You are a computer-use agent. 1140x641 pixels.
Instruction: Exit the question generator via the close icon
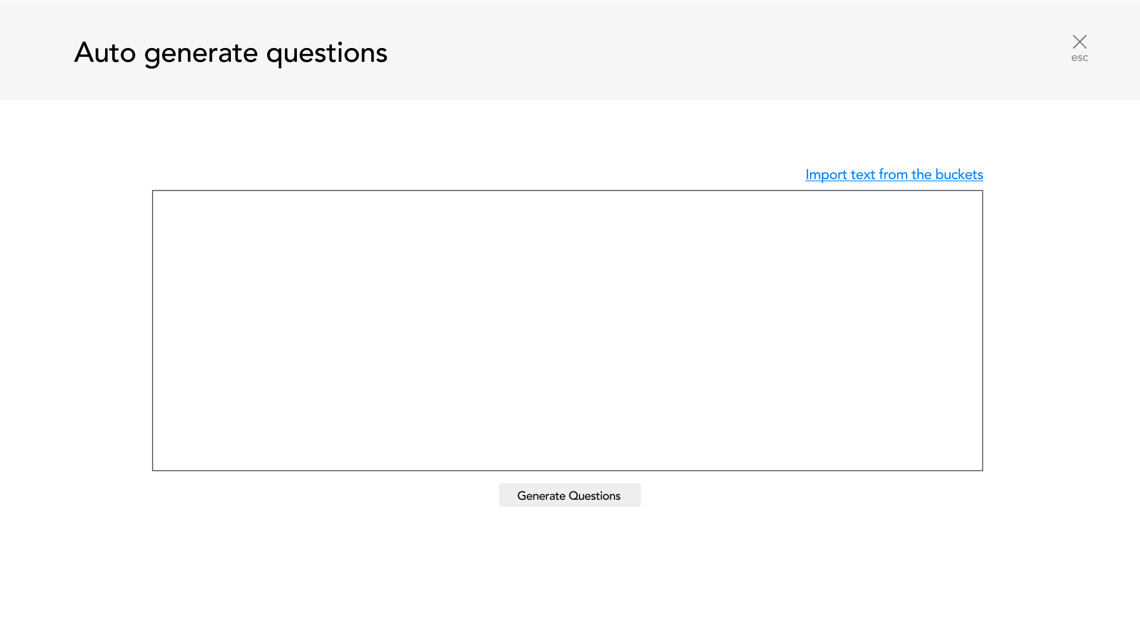tap(1079, 42)
